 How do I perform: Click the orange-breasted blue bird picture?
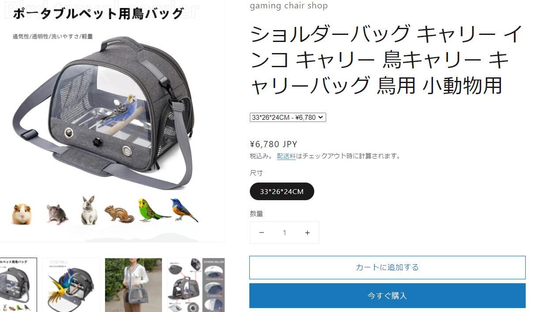click(184, 210)
